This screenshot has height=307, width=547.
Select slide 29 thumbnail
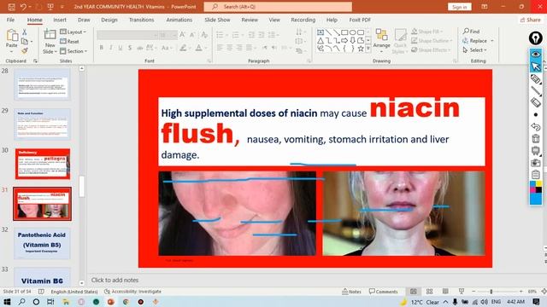(42, 125)
